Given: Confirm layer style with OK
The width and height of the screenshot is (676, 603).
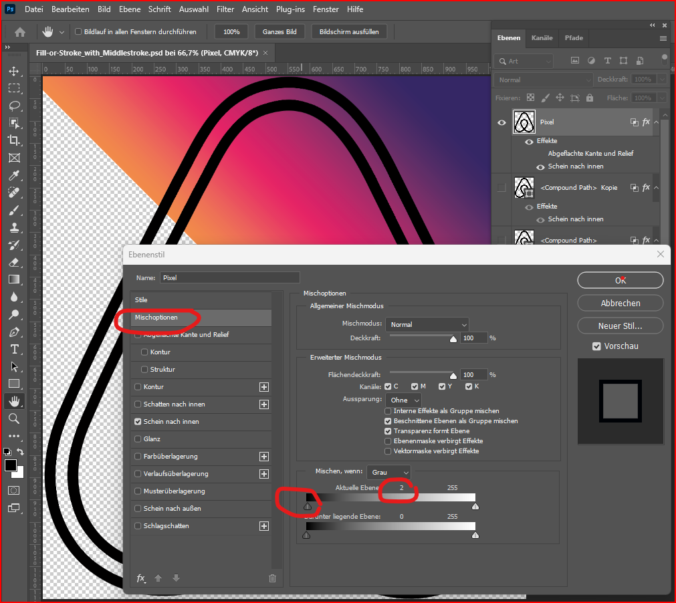Looking at the screenshot, I should pyautogui.click(x=620, y=280).
